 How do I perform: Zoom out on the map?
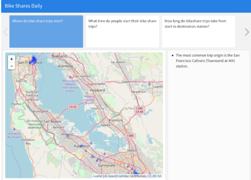tap(12, 66)
